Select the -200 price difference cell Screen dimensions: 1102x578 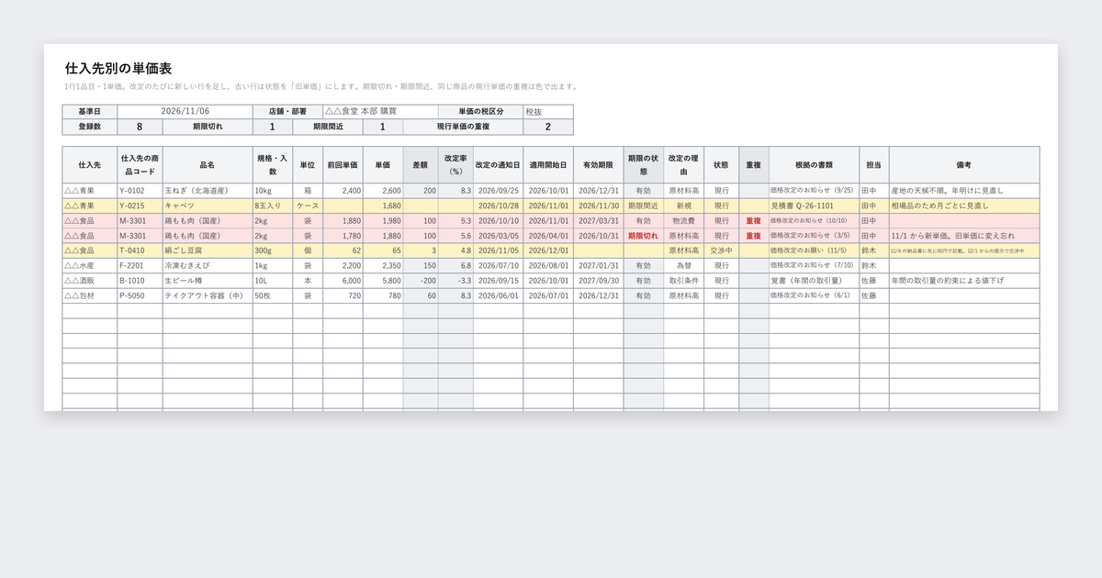[421, 281]
